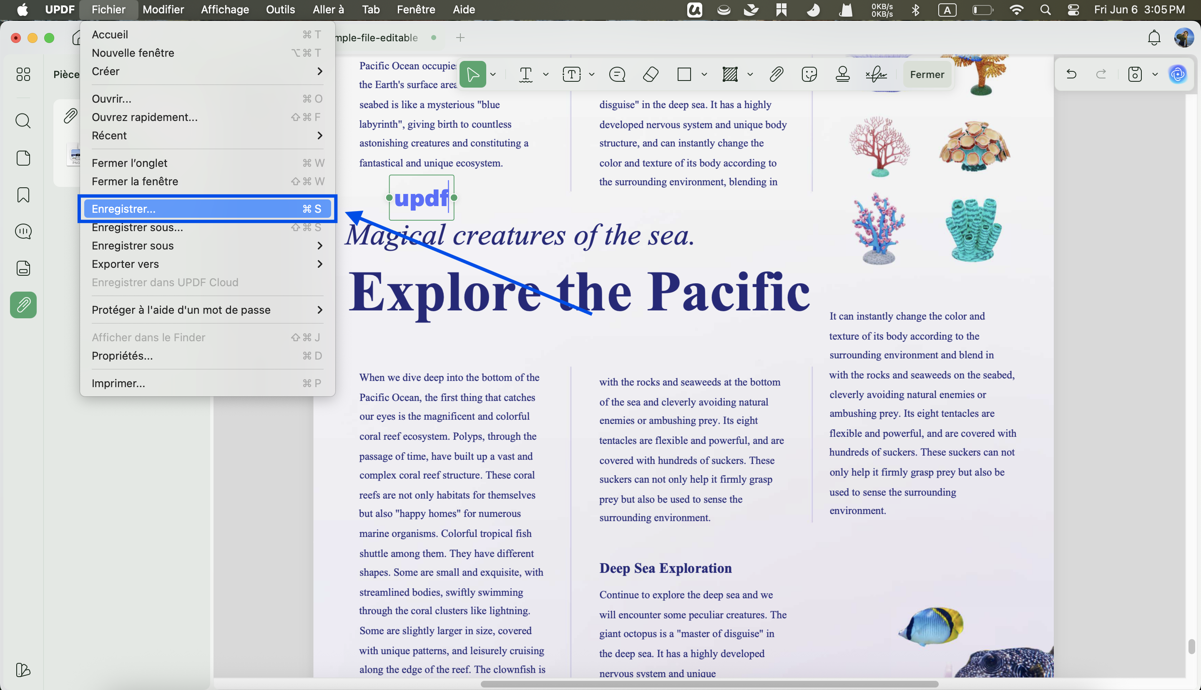Select the rectangle shape tool

(684, 74)
